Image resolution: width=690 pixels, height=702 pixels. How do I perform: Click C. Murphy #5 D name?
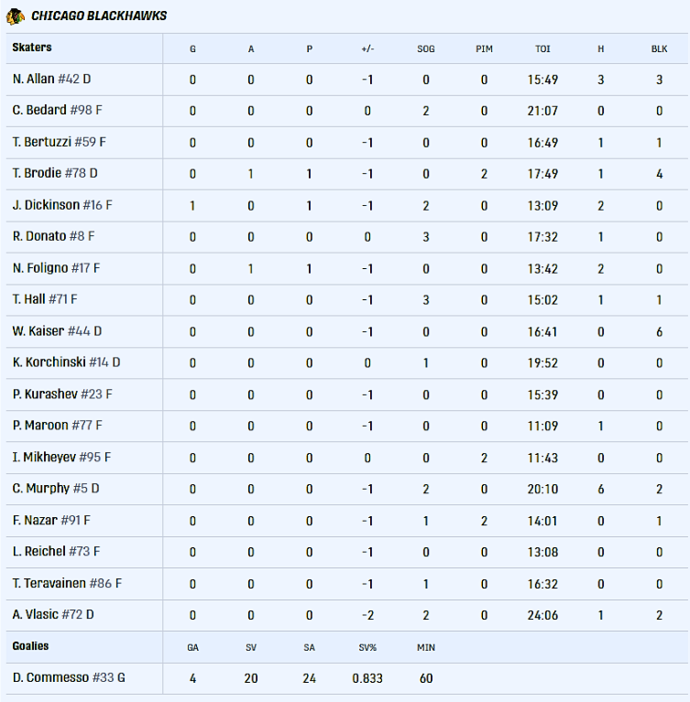56,489
